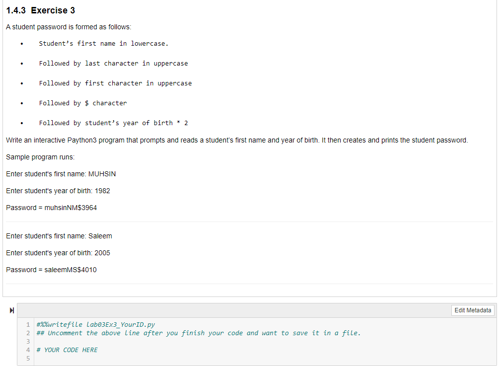Screen dimensions: 499x366
Task: Click the Saleem sample run line
Action: [57, 236]
